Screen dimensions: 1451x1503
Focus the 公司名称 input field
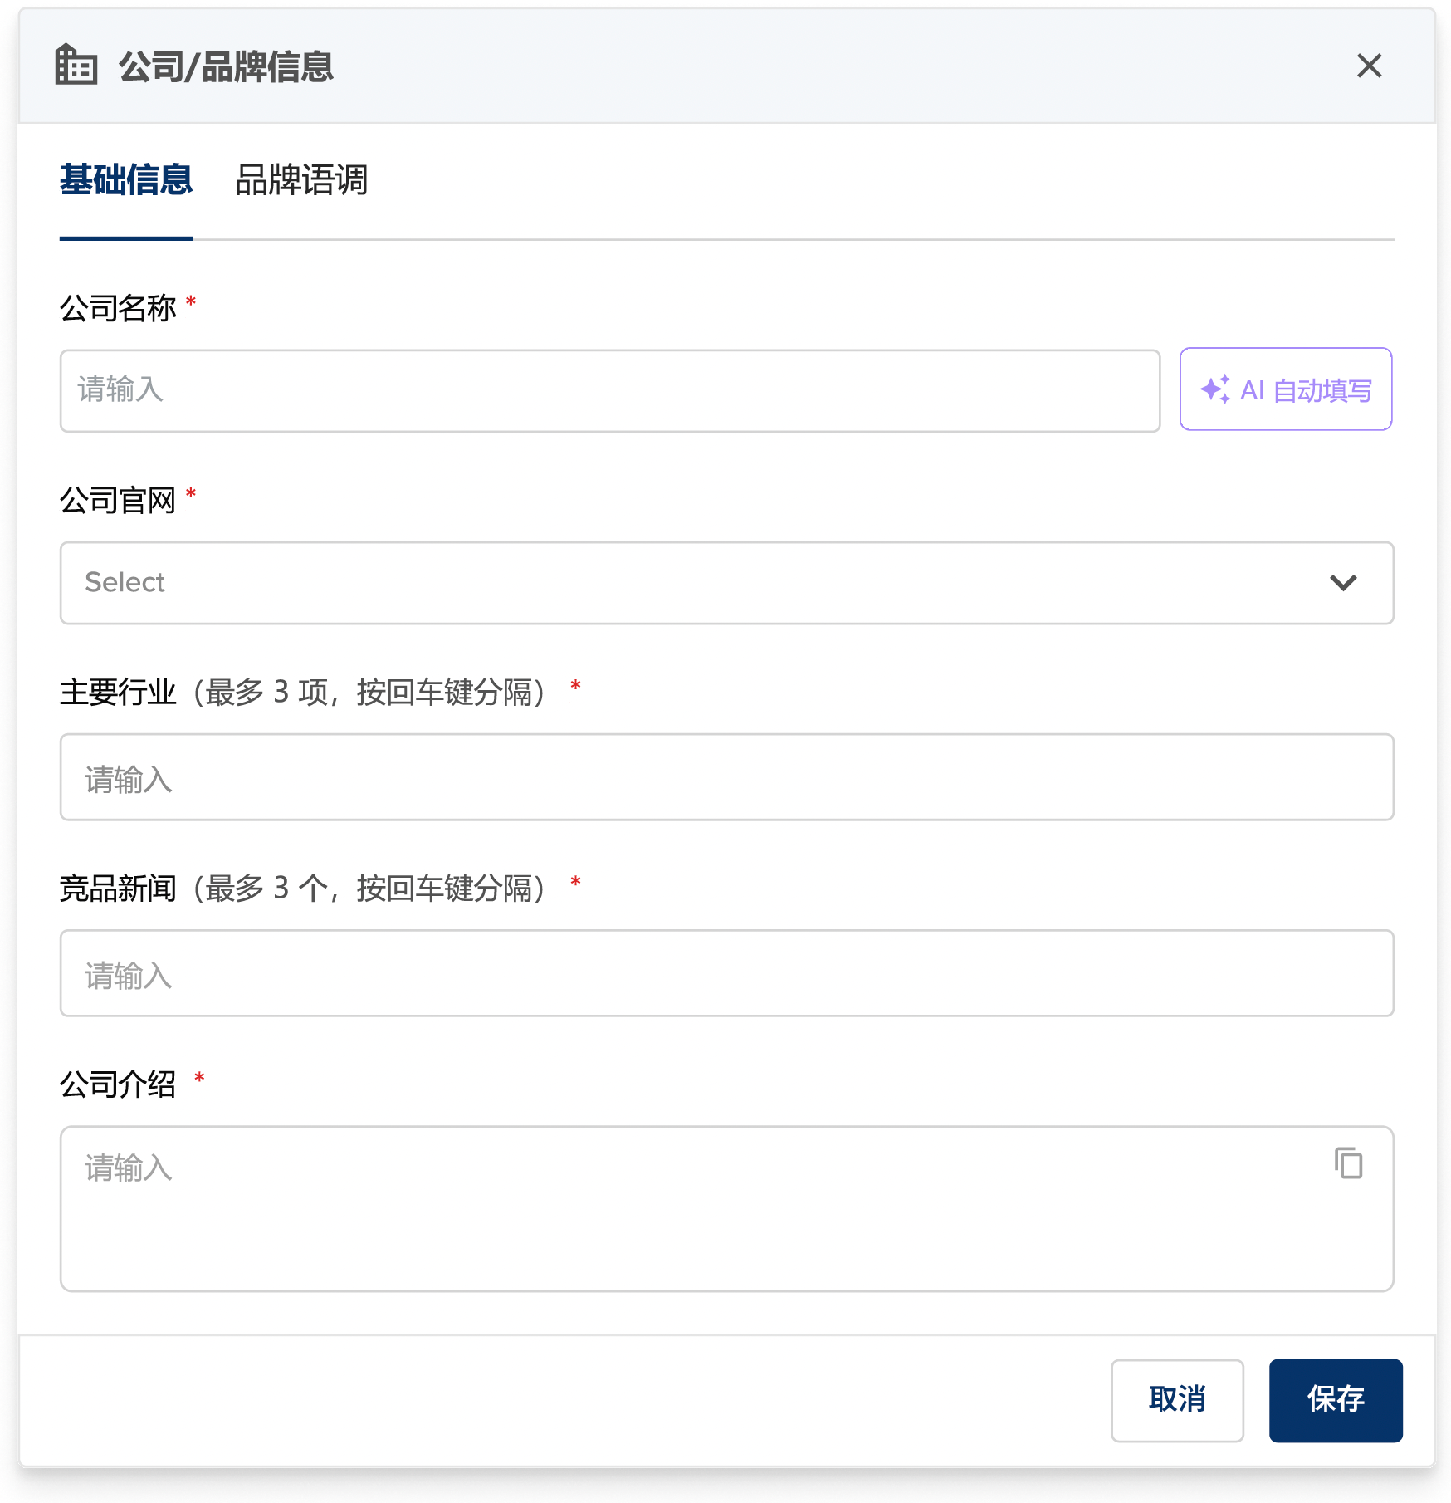tap(610, 390)
